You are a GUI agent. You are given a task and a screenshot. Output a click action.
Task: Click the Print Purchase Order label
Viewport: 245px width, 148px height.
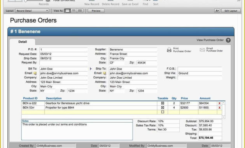(x=182, y=50)
